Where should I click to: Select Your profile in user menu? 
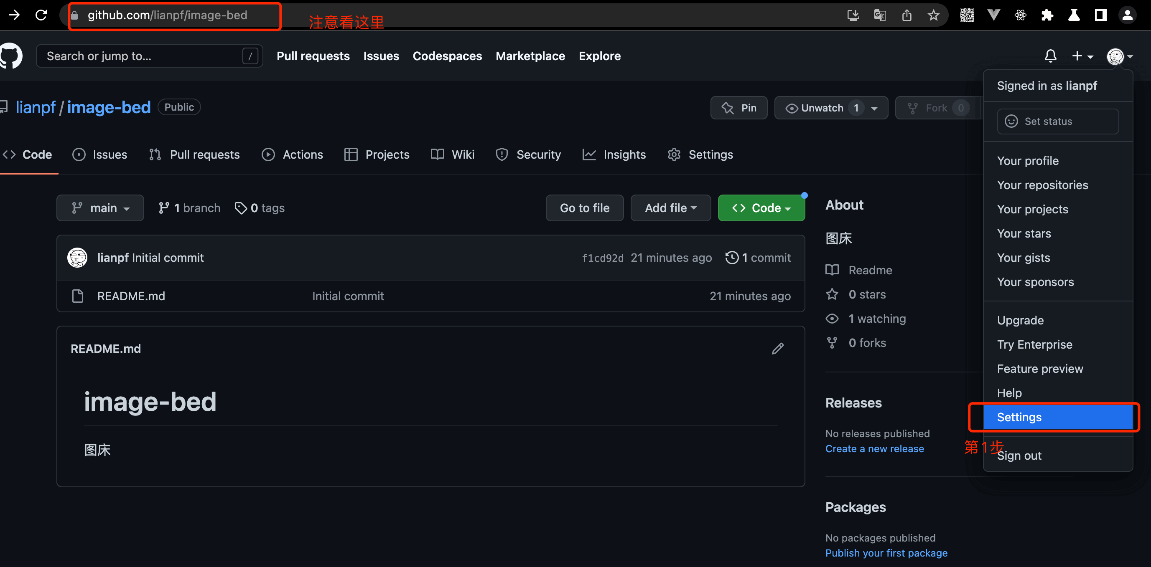pos(1058,161)
